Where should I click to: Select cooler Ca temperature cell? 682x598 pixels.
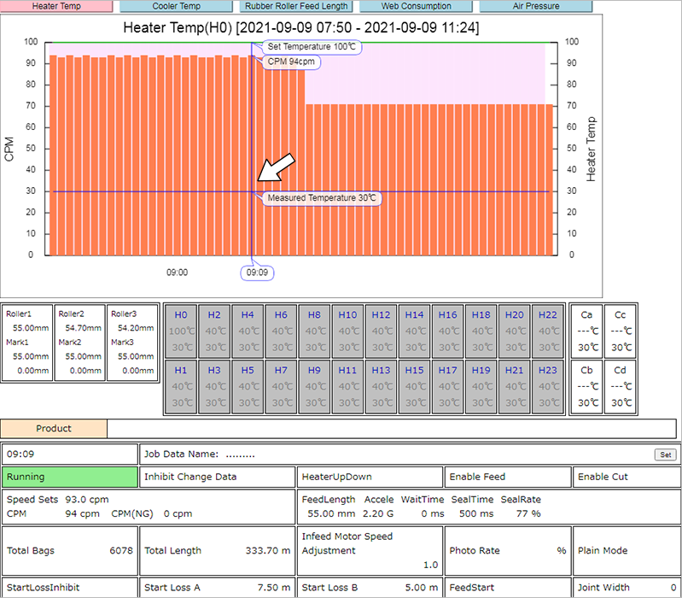tap(586, 331)
